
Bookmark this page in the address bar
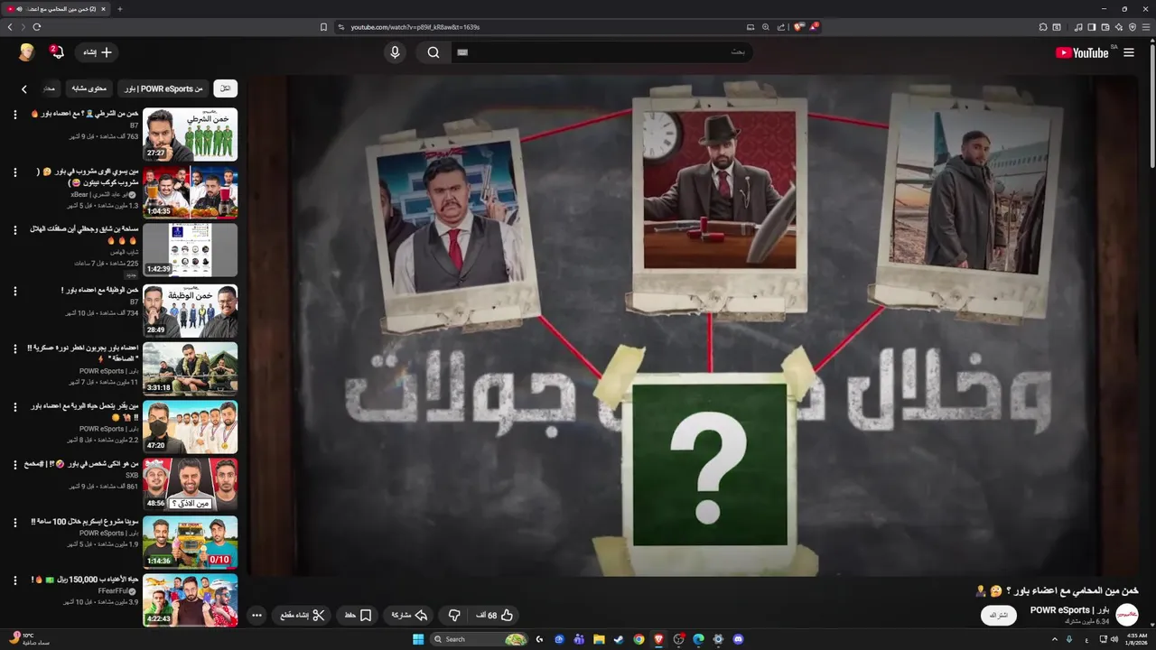tap(323, 27)
